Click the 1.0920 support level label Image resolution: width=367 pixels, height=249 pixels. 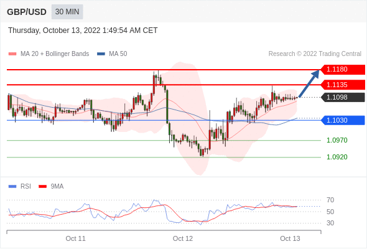pyautogui.click(x=337, y=157)
